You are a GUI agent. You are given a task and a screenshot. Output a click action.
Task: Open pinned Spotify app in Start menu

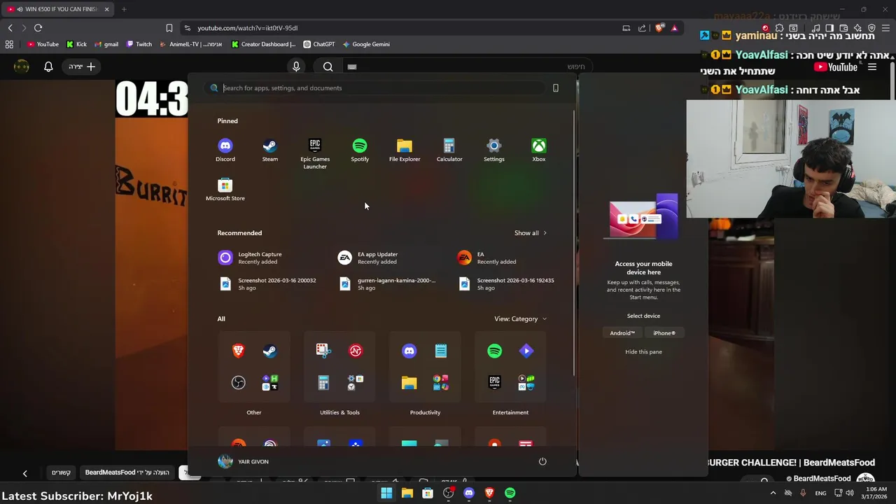pos(360,150)
